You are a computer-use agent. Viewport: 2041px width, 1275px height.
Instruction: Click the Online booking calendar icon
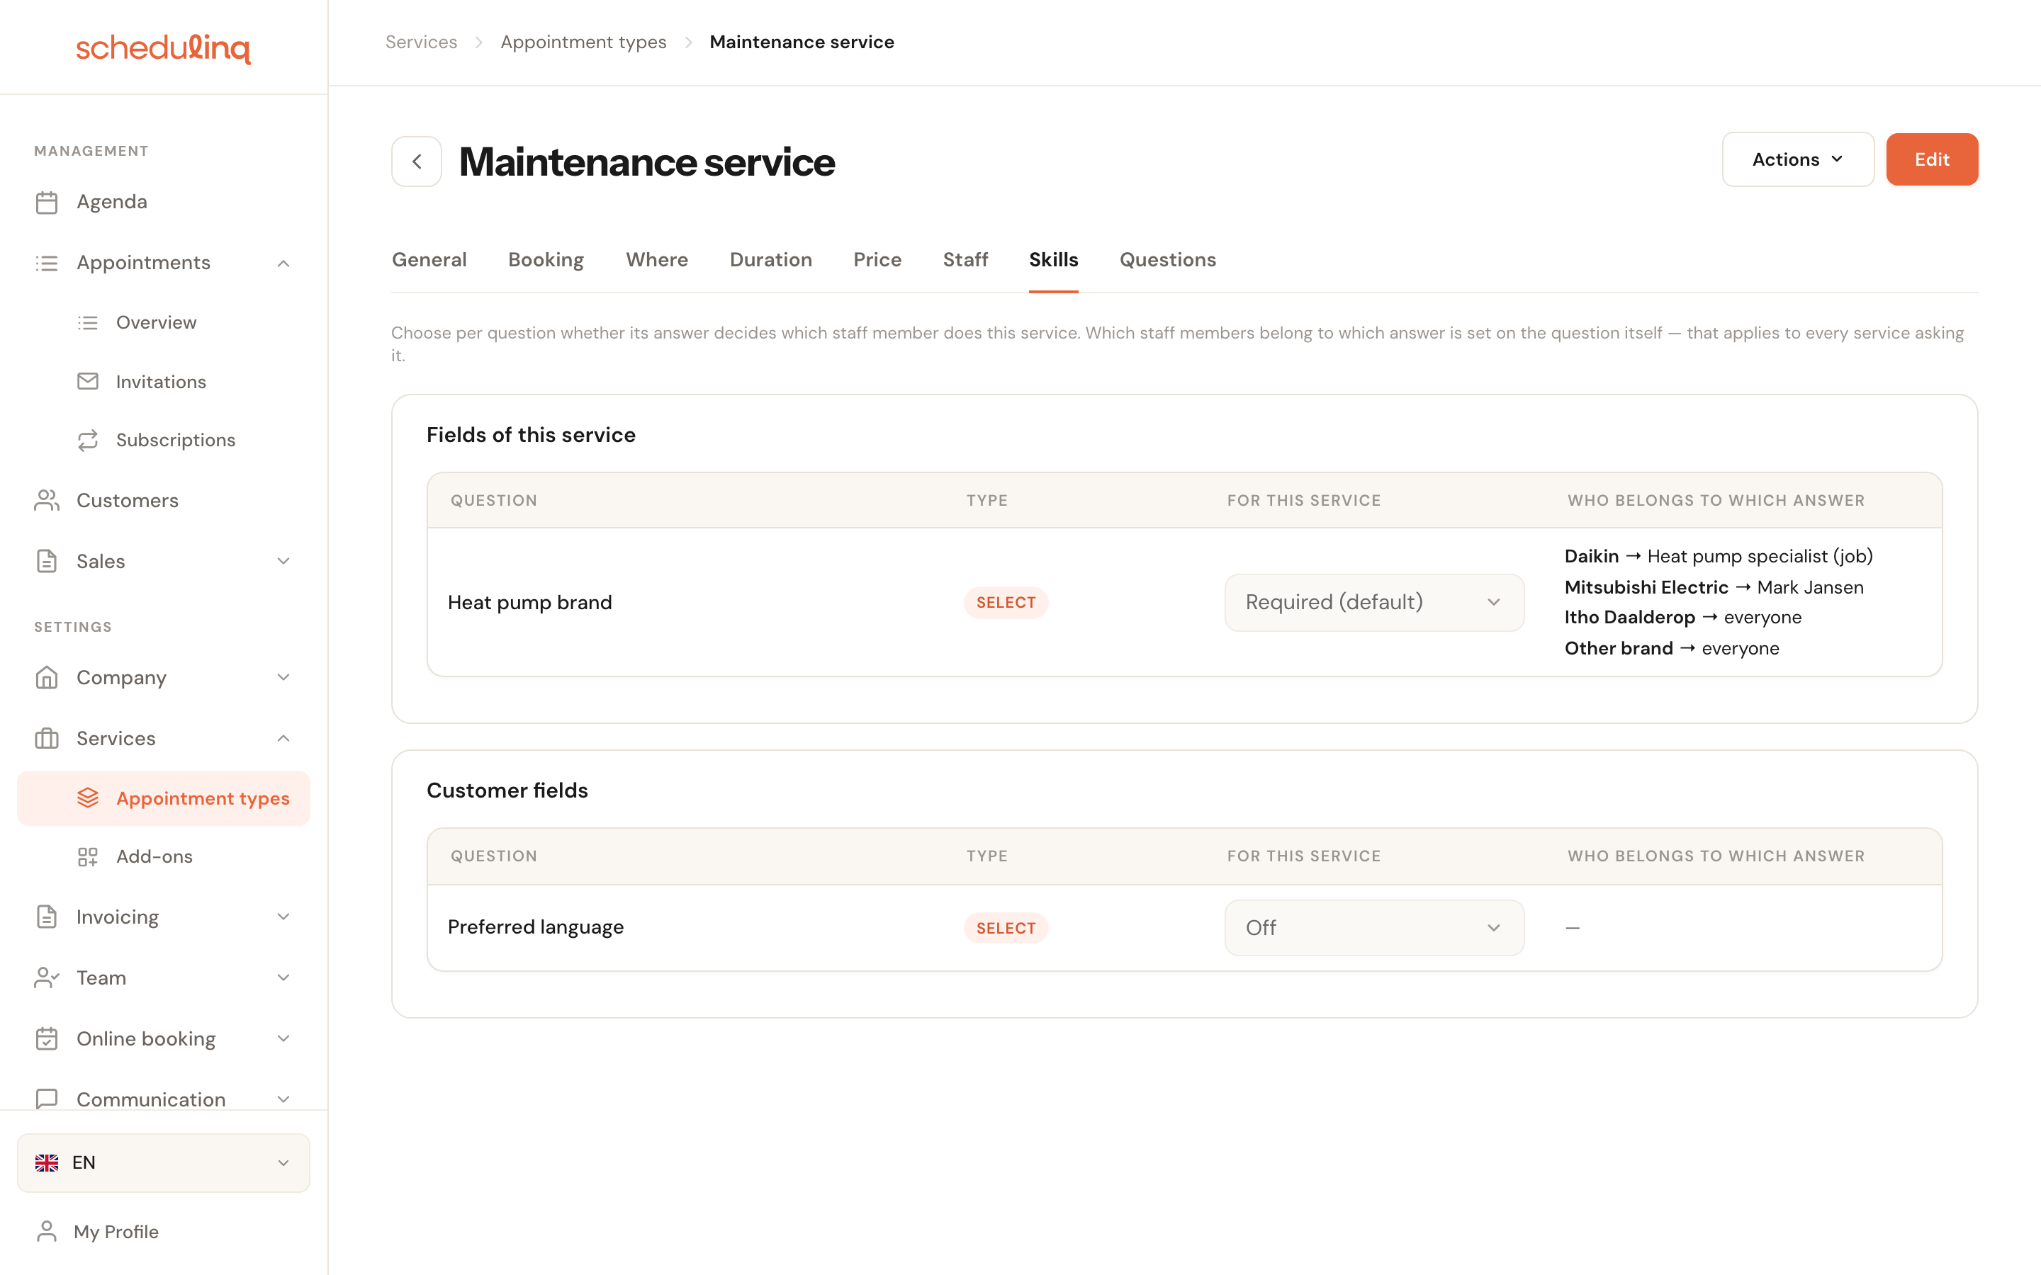tap(46, 1038)
